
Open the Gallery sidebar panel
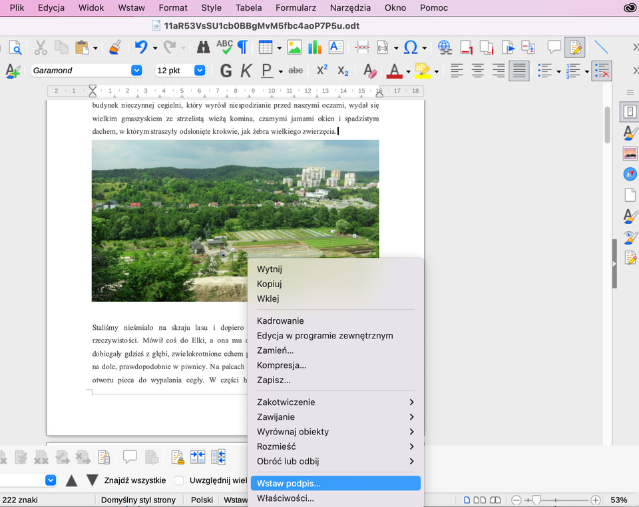tap(630, 153)
